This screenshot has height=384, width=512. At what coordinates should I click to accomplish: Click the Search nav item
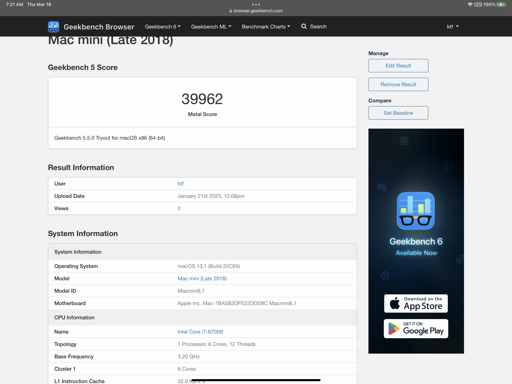pyautogui.click(x=318, y=27)
